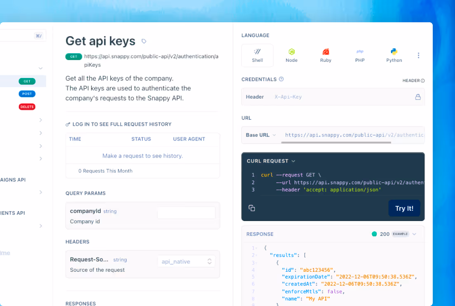Click the sidebar search box with ⌘/ shortcut

point(23,36)
